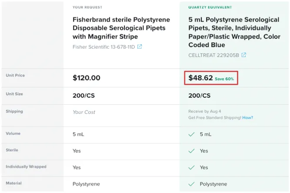
Task: Click the 'Save 60%' savings label
Action: pos(224,79)
